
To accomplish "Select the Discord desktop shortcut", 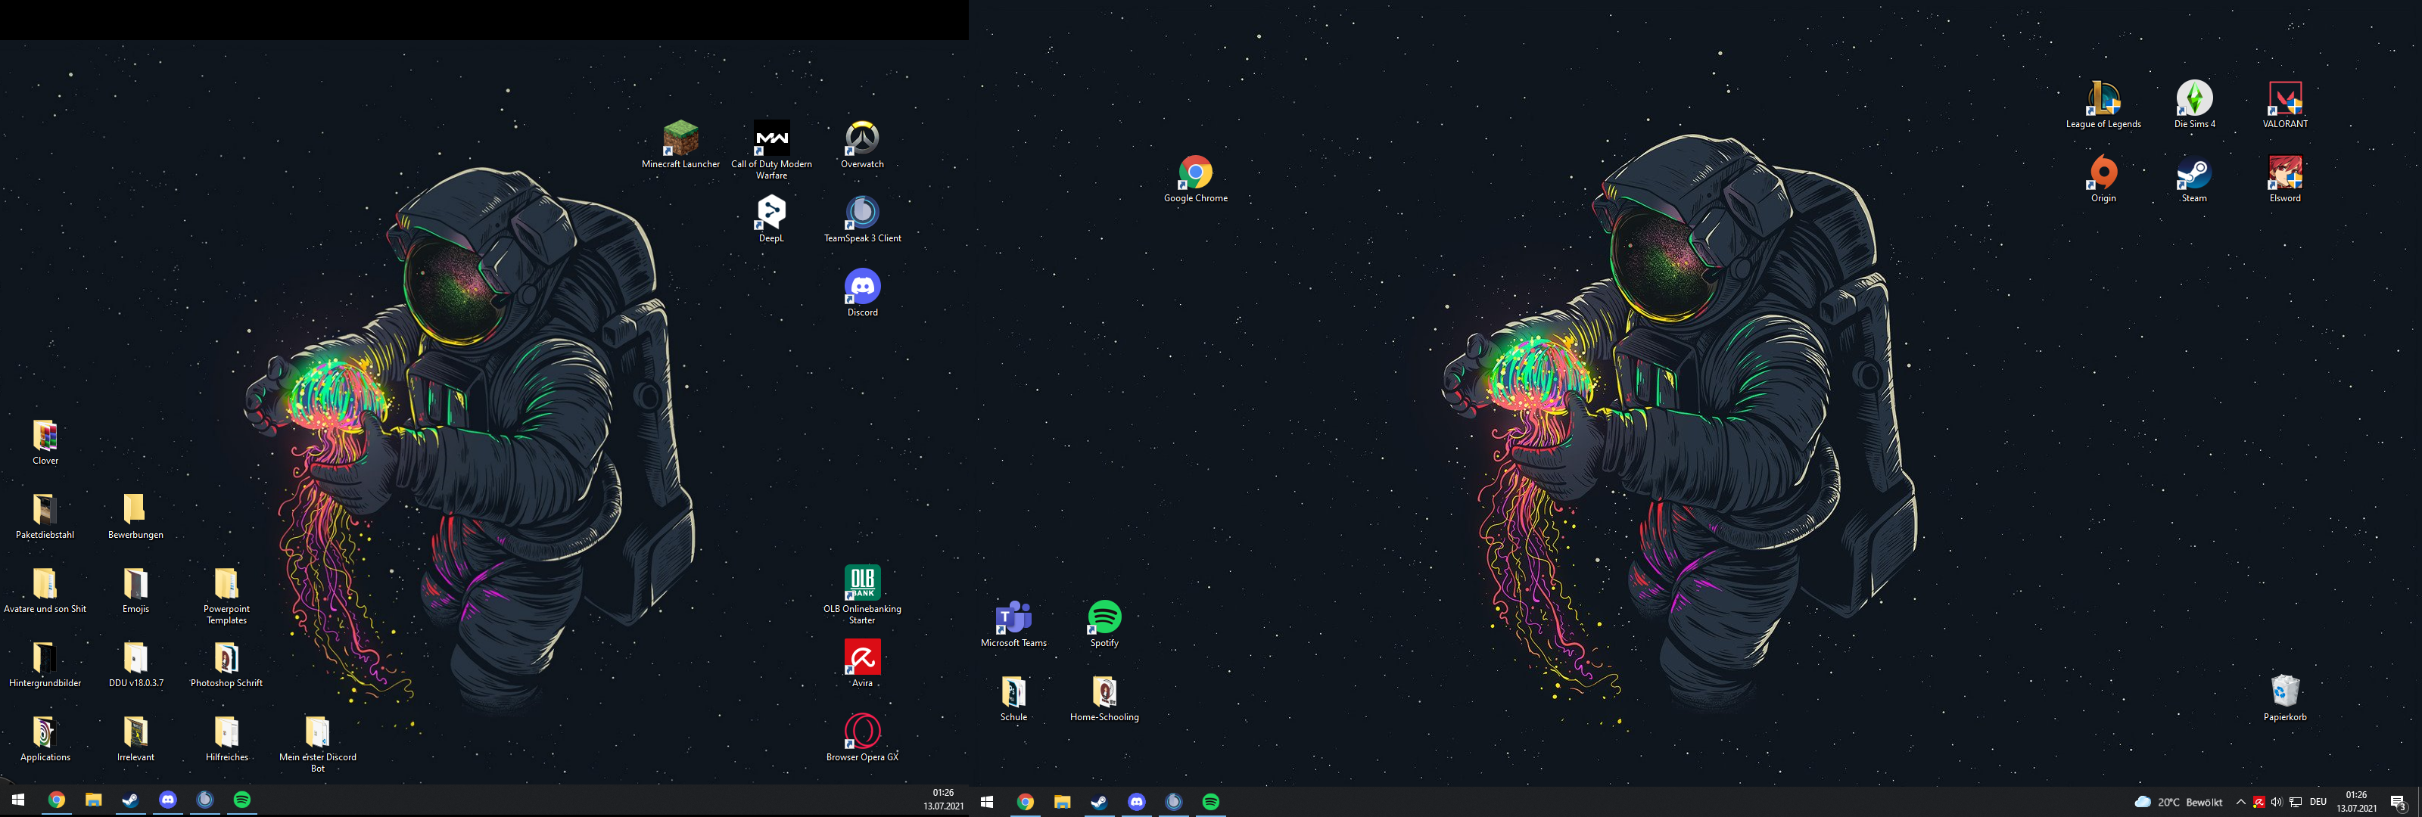I will pos(862,294).
